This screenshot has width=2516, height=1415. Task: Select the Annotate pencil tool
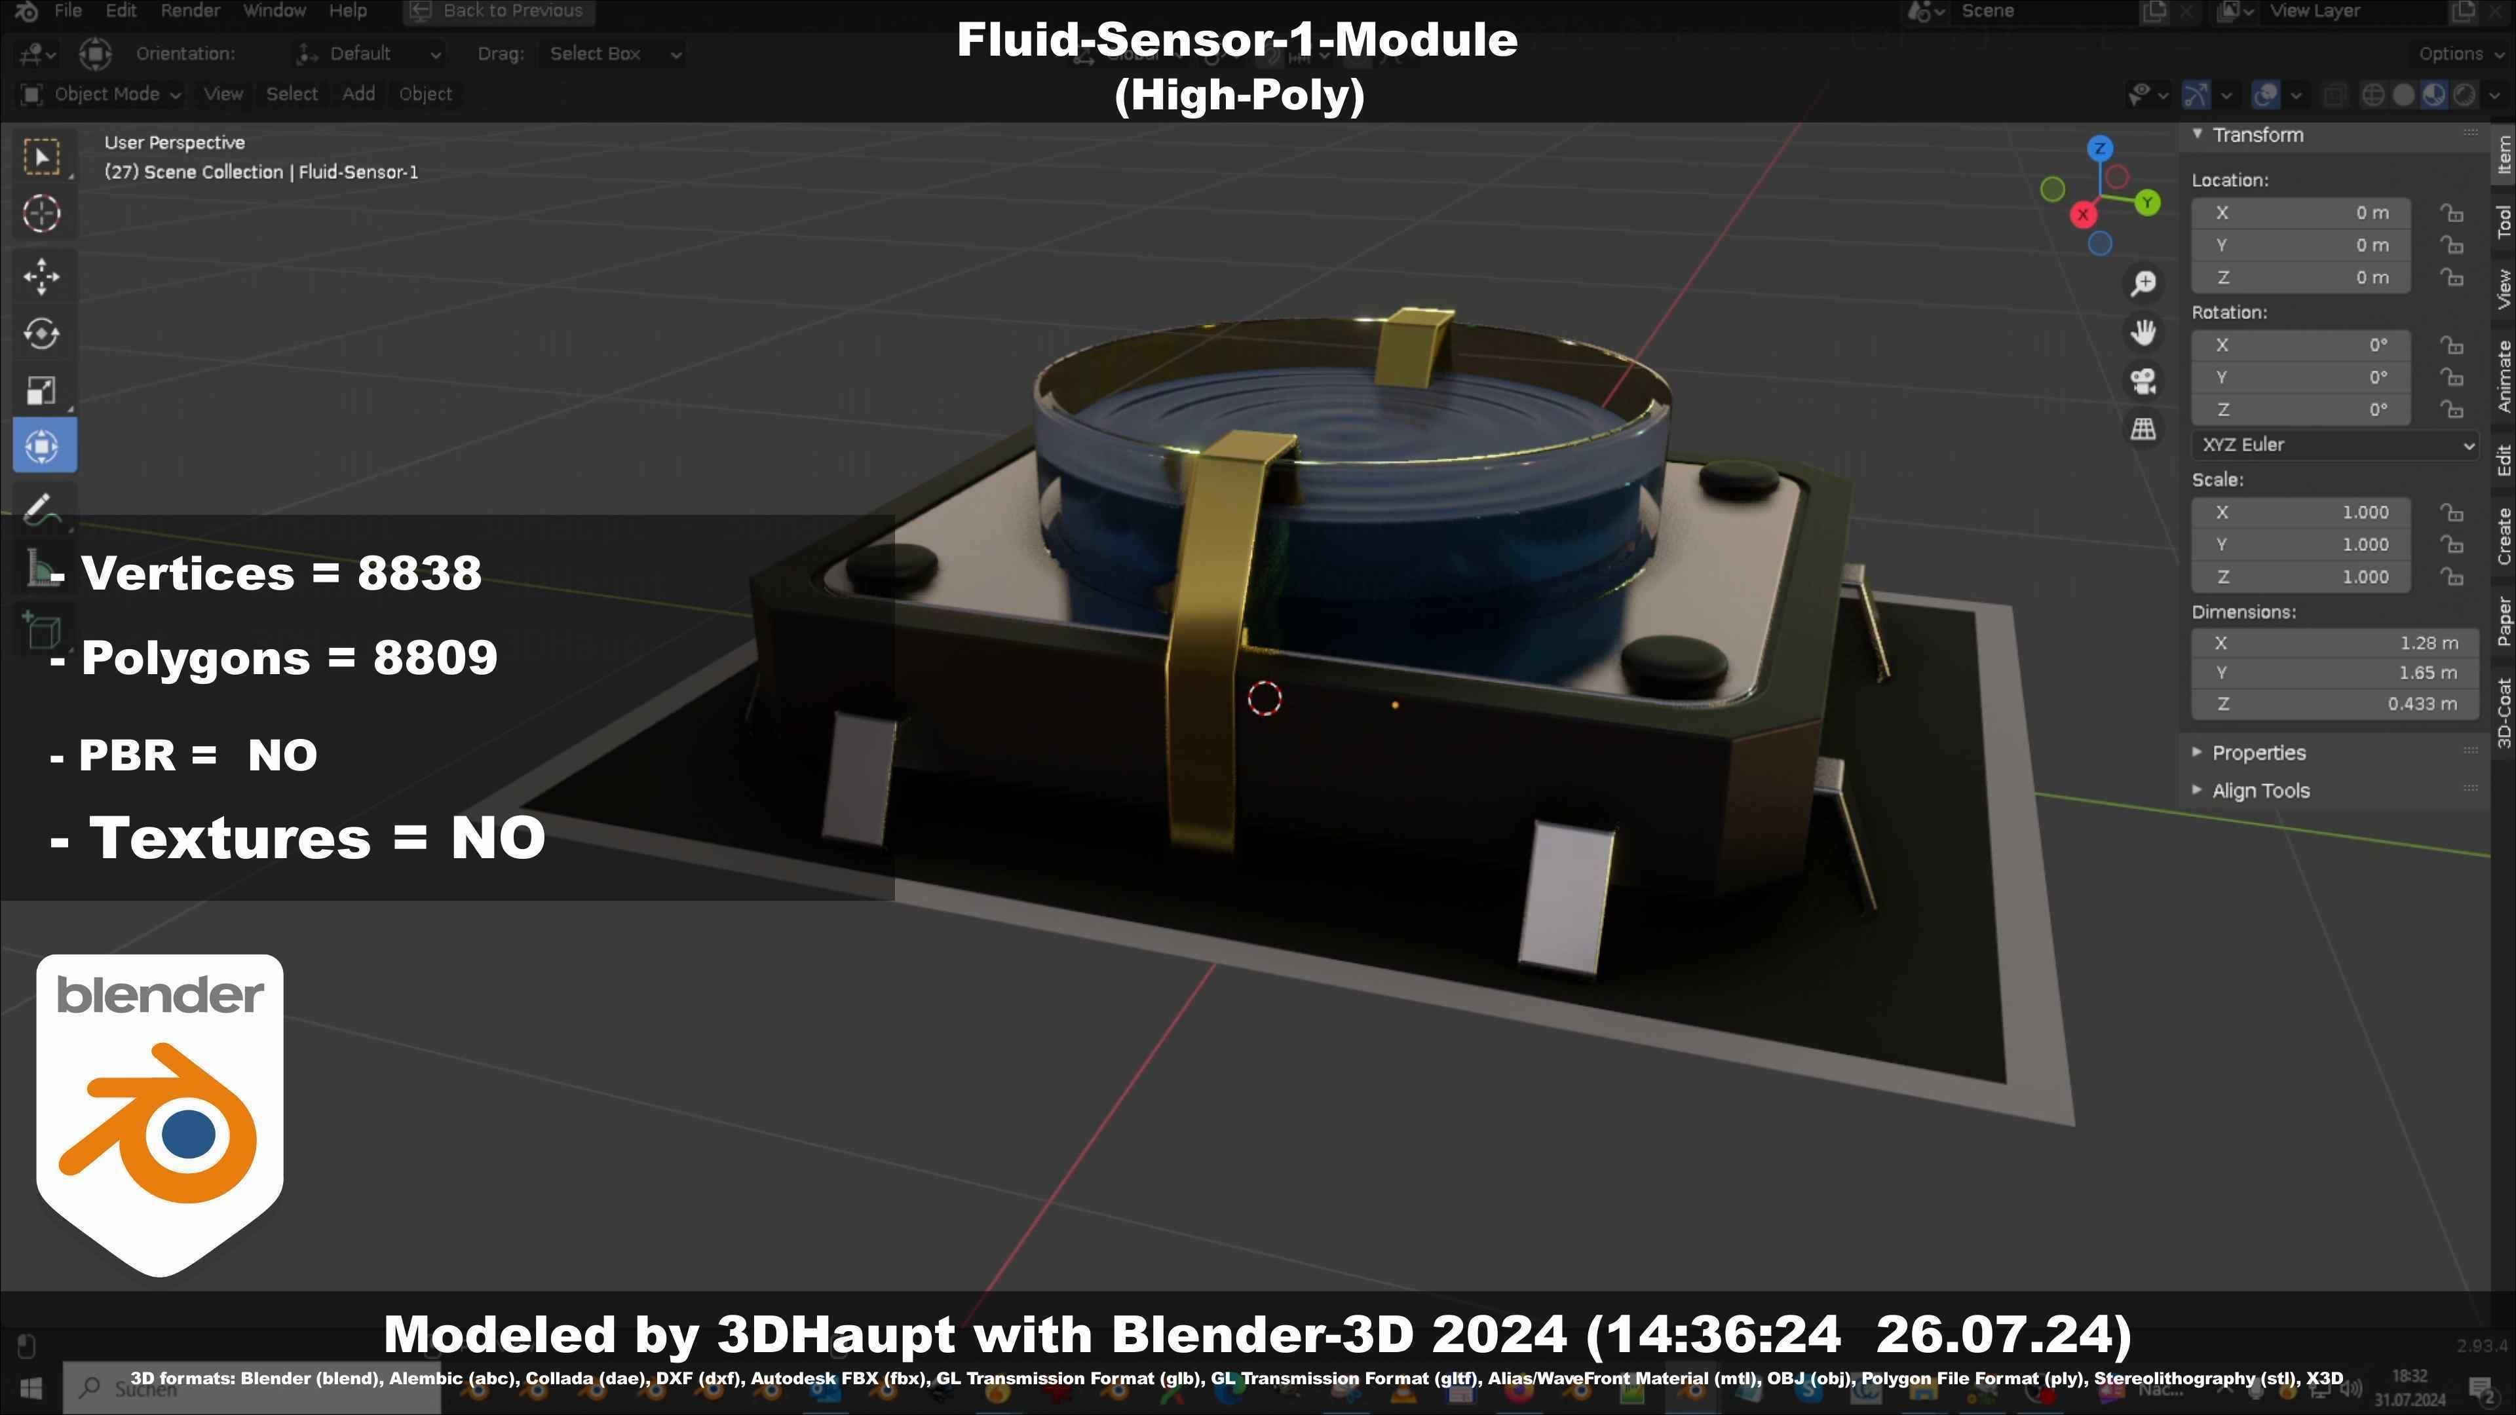[42, 509]
